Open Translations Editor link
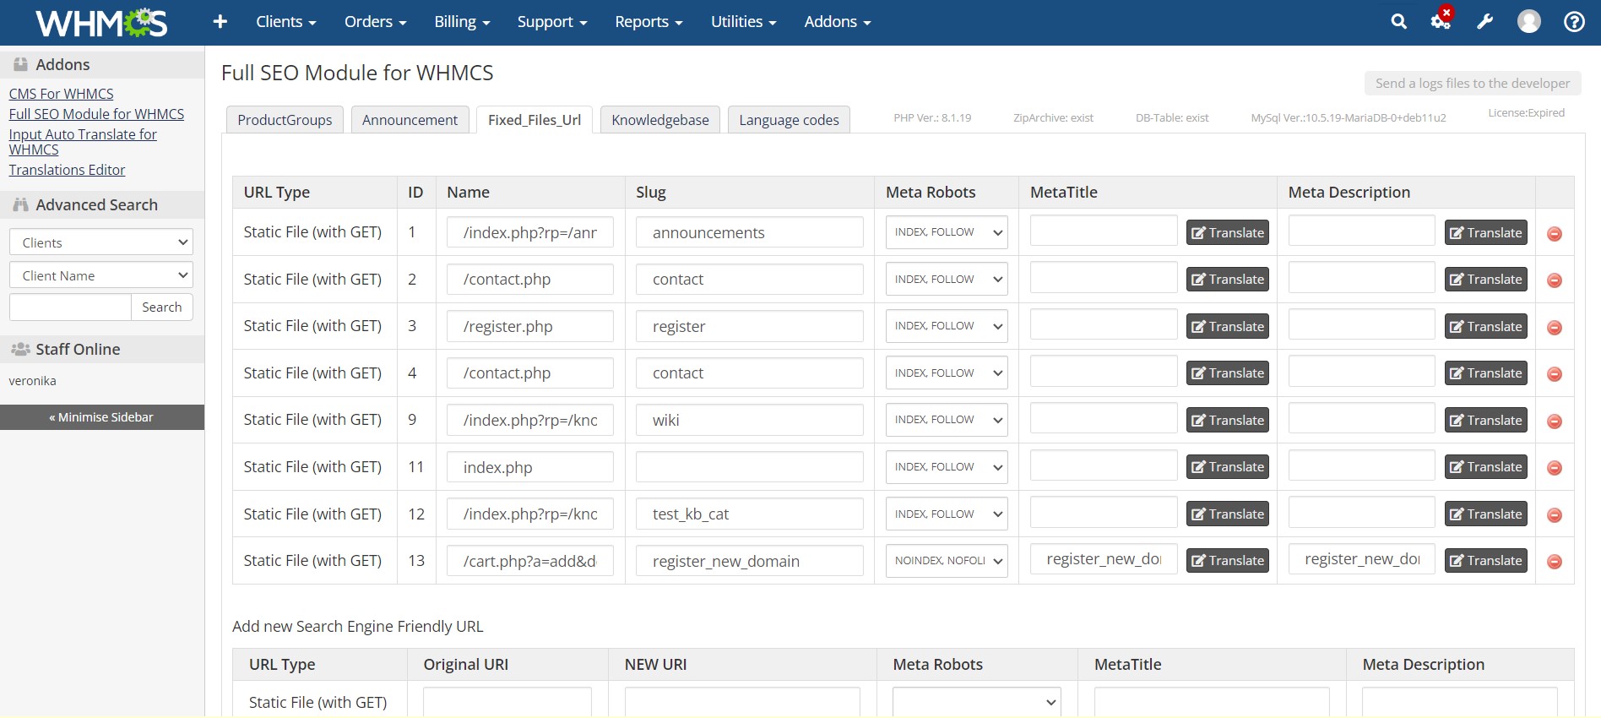This screenshot has height=718, width=1601. pos(67,170)
